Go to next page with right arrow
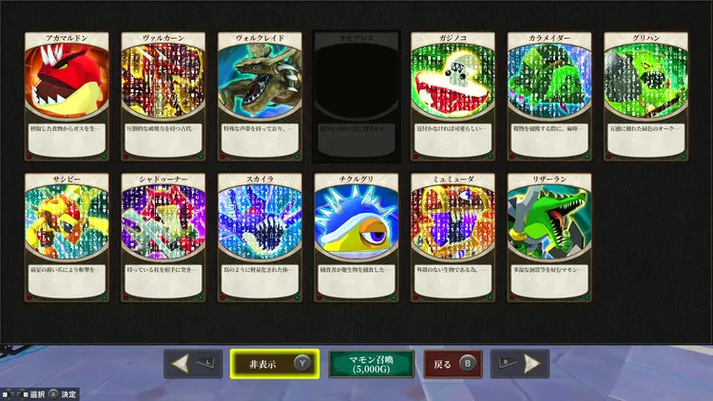The width and height of the screenshot is (713, 401). [x=520, y=364]
